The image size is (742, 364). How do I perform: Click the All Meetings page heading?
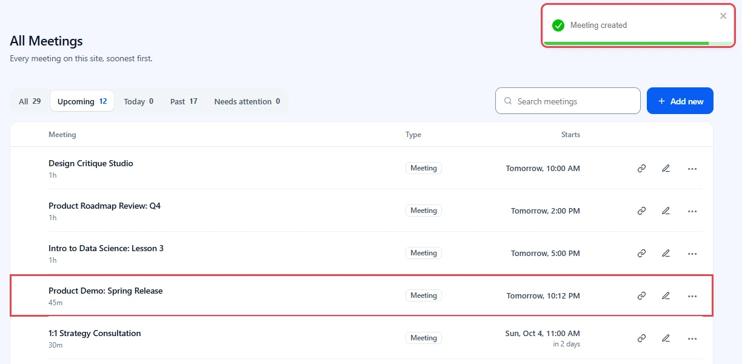(x=46, y=41)
